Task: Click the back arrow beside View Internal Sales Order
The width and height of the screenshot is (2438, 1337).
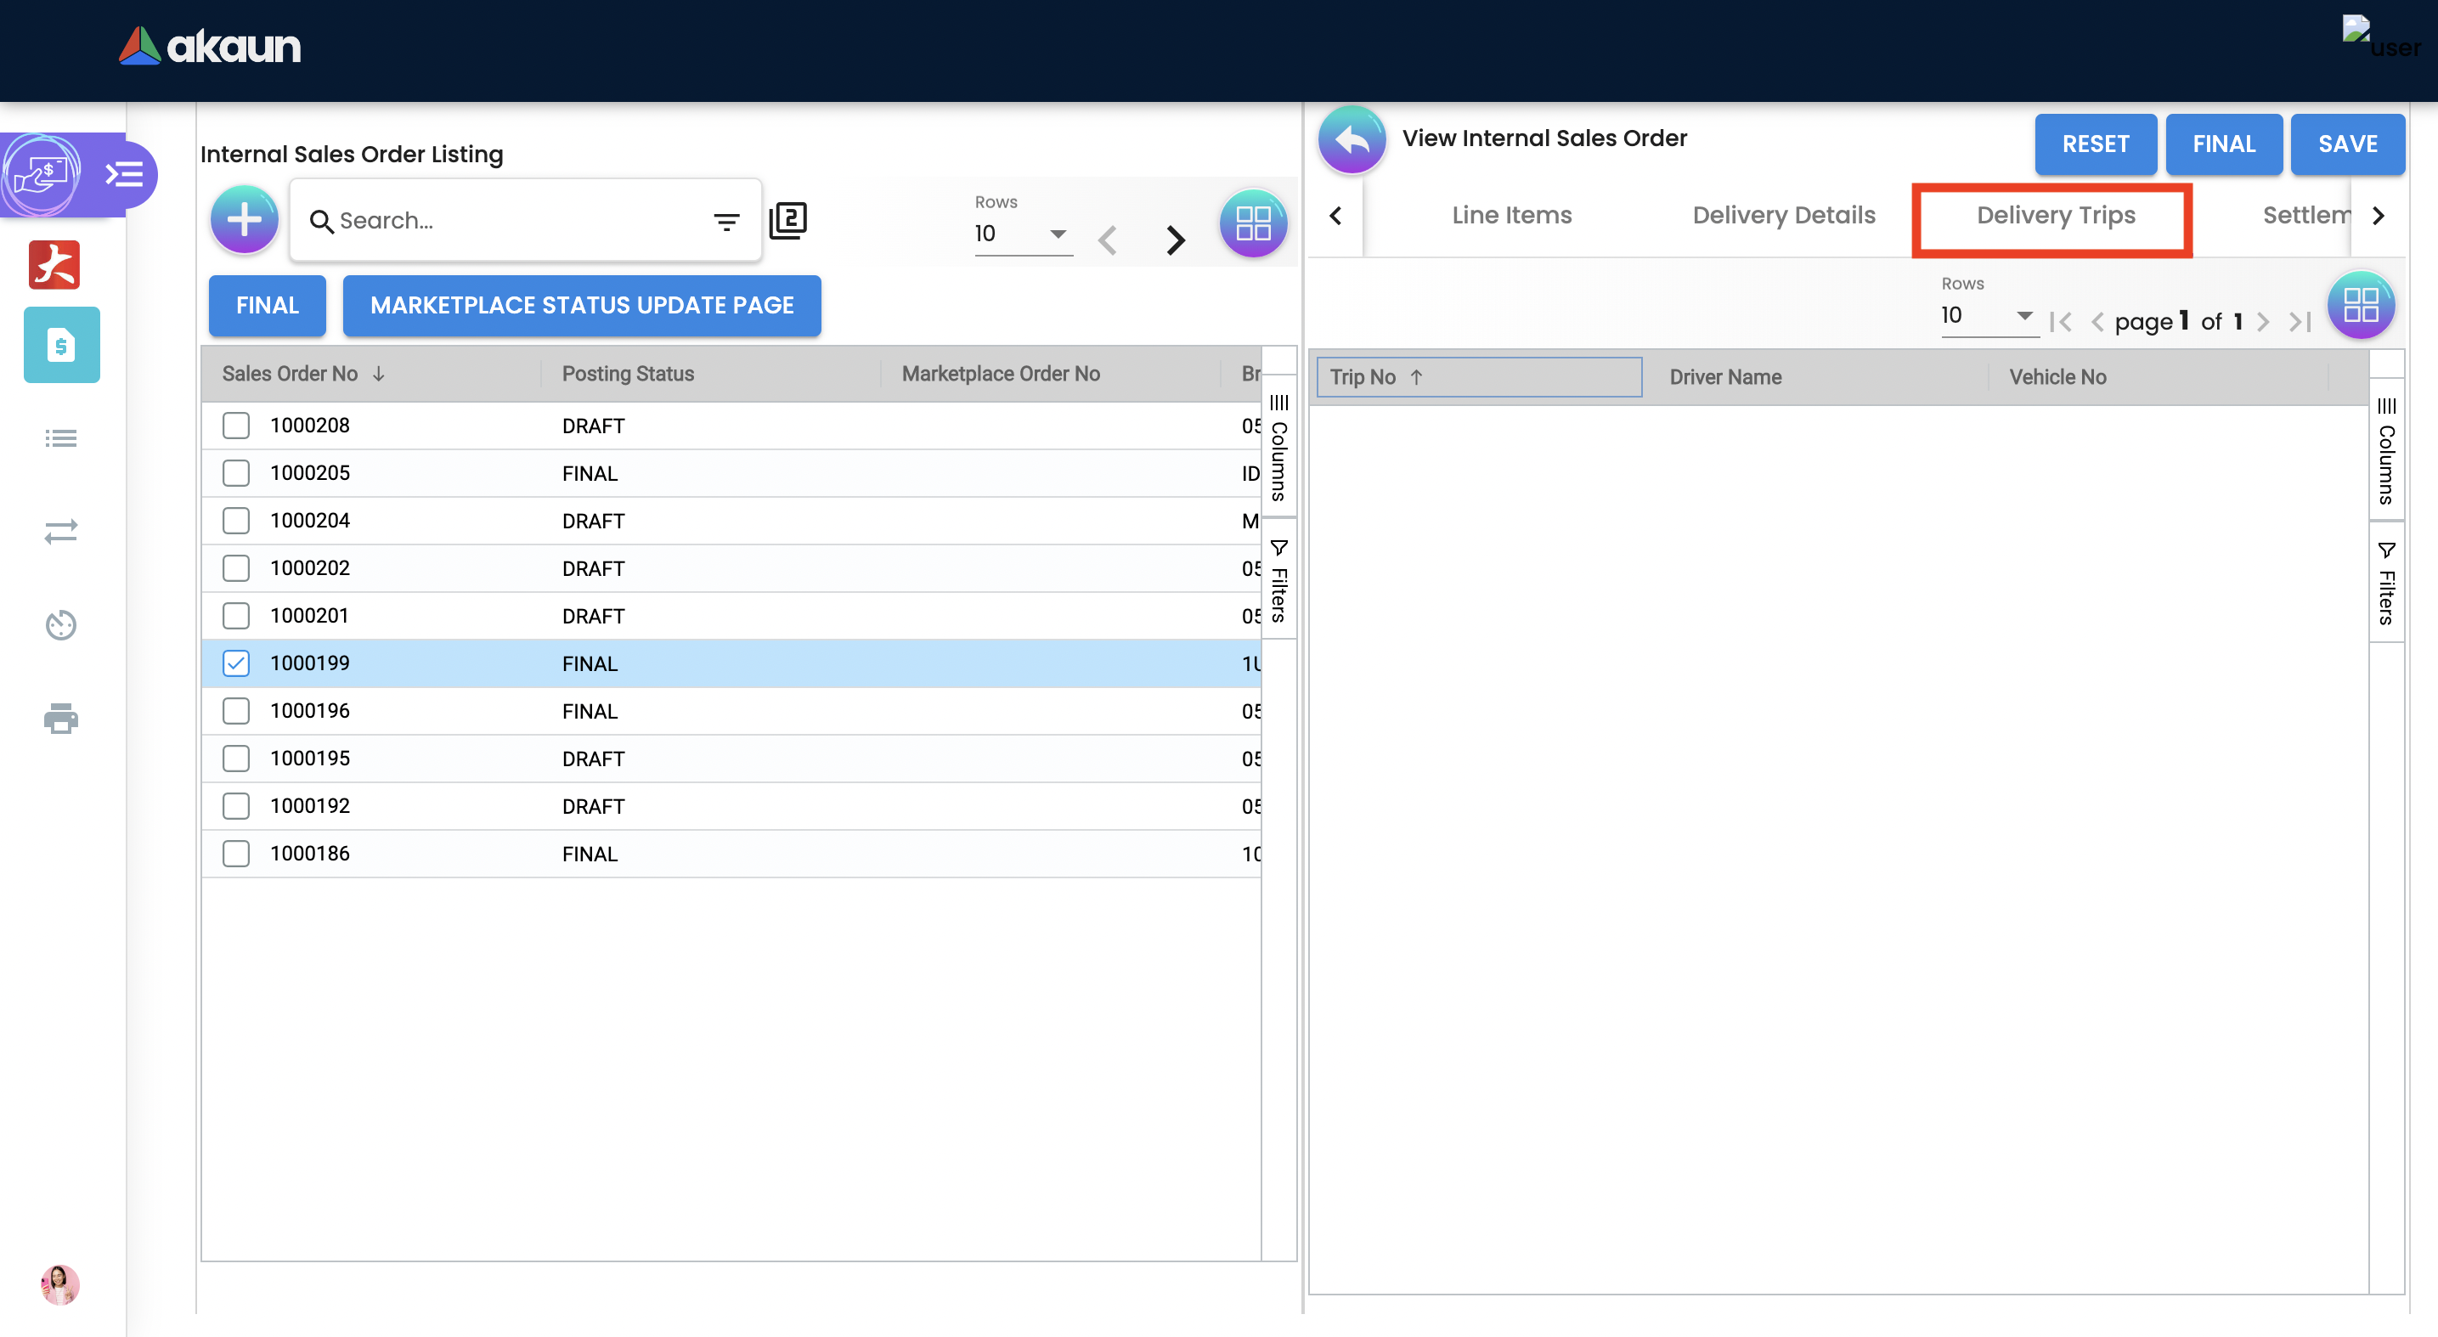Action: tap(1352, 139)
